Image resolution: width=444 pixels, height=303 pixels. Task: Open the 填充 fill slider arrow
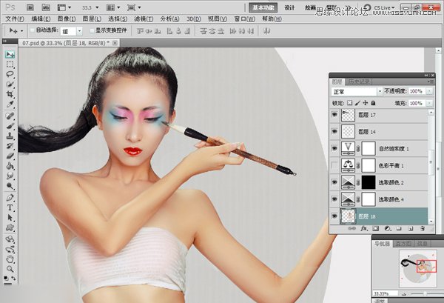430,103
